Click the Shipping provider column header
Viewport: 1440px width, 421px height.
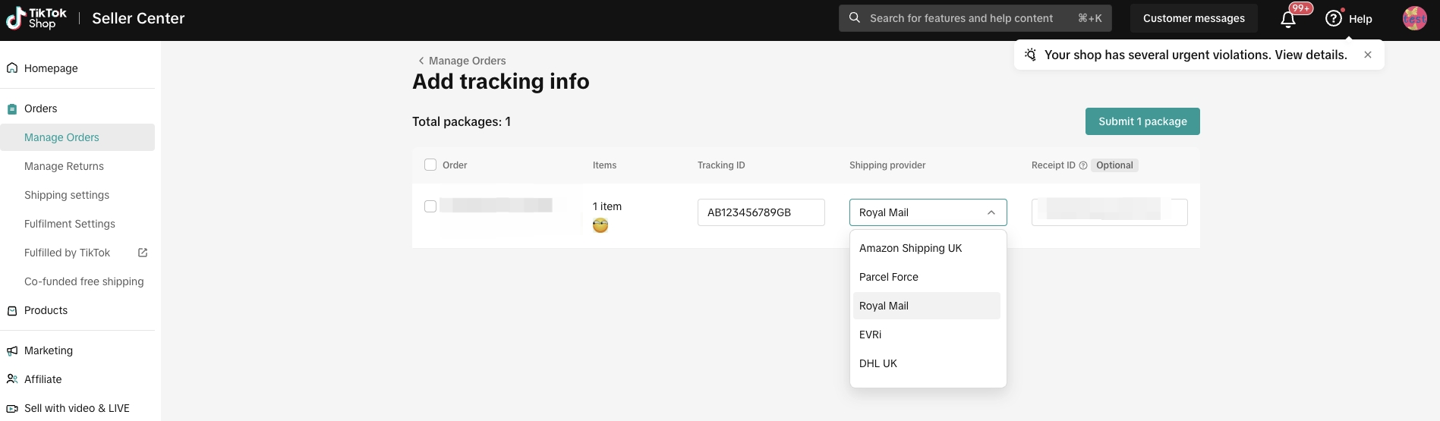click(887, 165)
